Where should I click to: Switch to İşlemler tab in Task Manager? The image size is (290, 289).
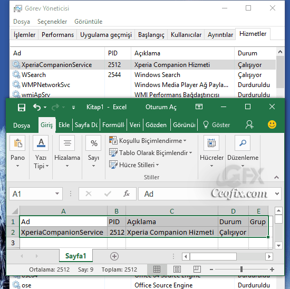(x=24, y=35)
